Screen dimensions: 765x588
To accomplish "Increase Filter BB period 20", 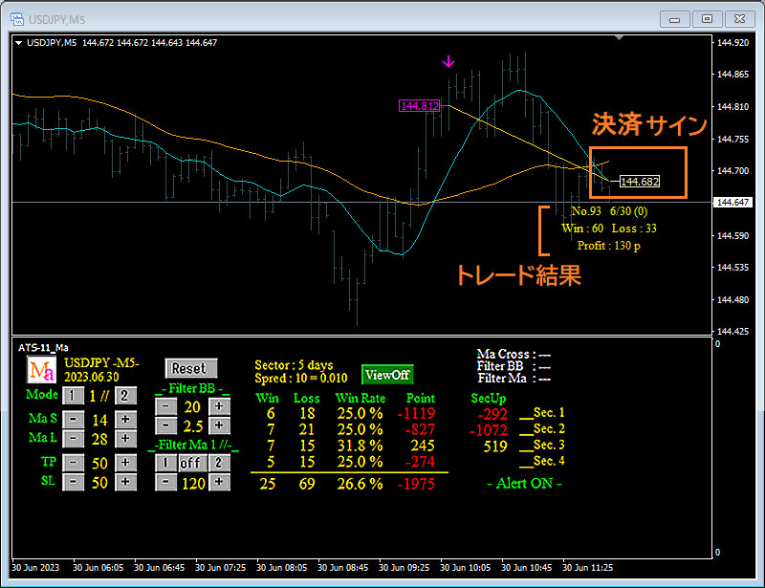I will pyautogui.click(x=219, y=406).
